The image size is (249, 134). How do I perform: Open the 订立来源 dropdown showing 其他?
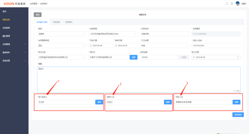(164, 46)
